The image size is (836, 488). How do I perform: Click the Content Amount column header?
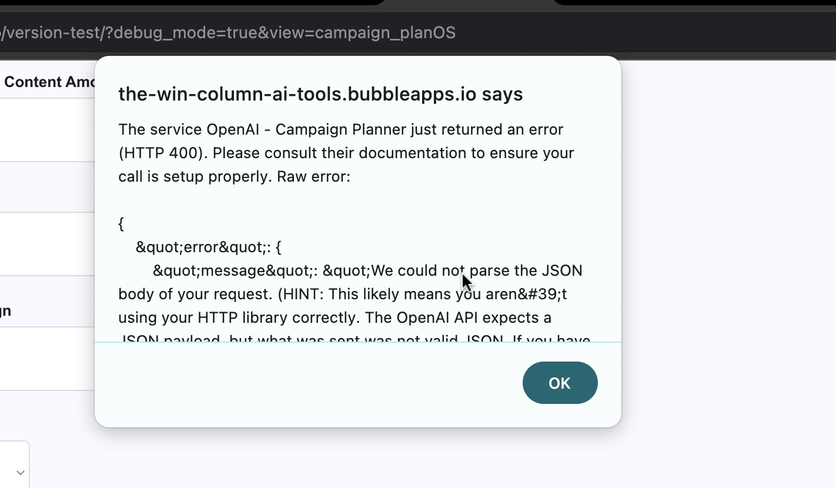click(49, 82)
